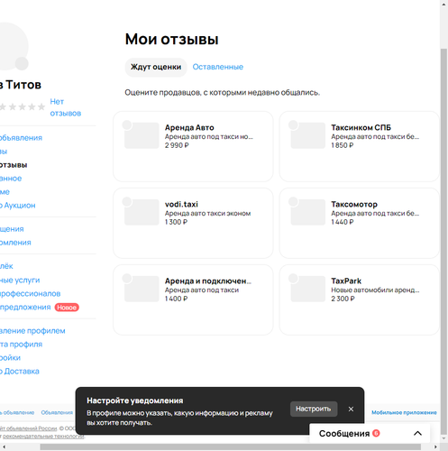Open the Аренда Авто seller card title
Viewport: 448px width, 451px height.
189,127
